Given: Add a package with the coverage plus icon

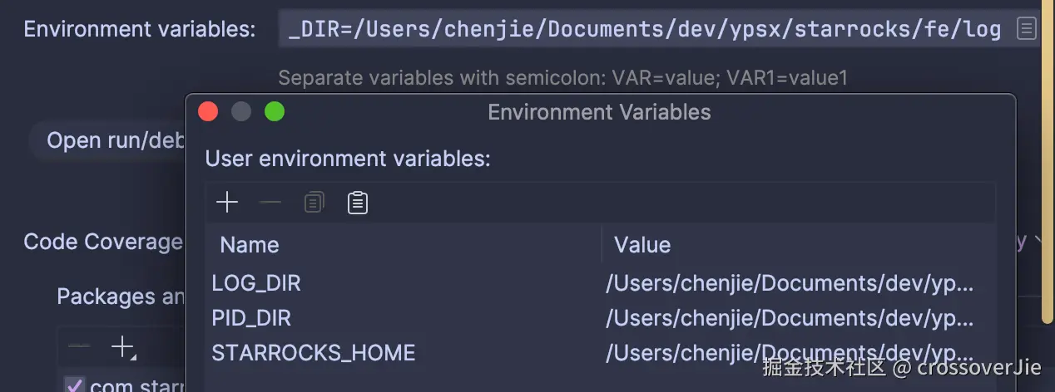Looking at the screenshot, I should point(122,347).
